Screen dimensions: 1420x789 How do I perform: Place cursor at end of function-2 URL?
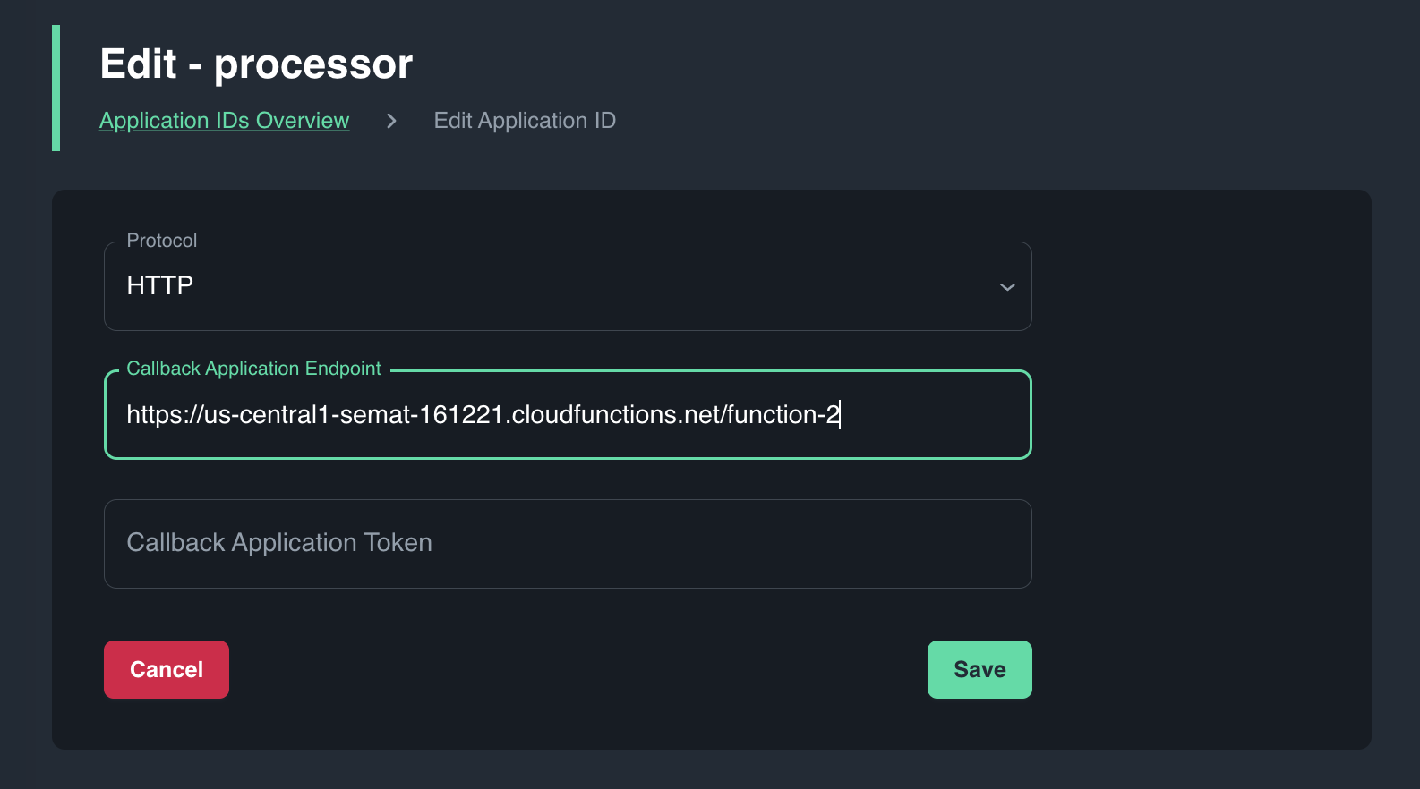coord(840,415)
